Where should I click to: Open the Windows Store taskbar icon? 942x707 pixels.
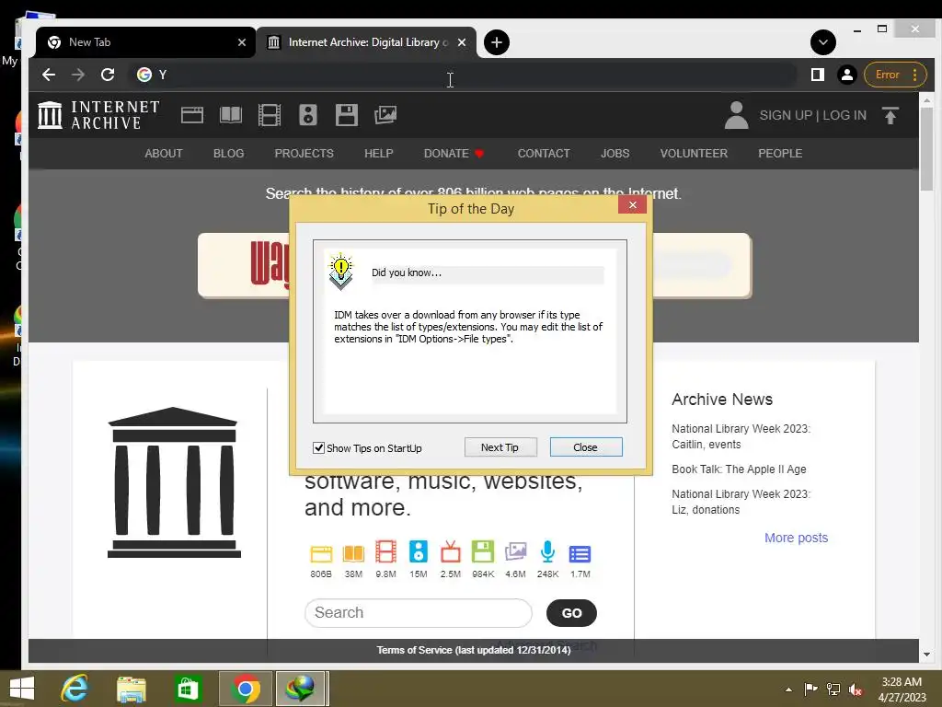point(188,689)
